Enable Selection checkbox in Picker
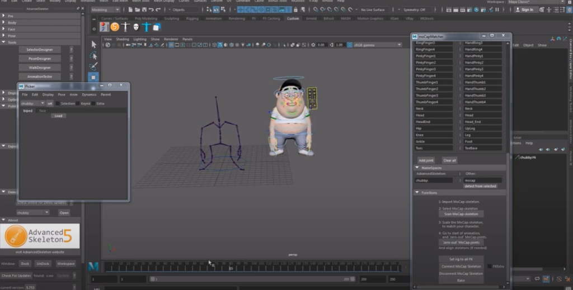Viewport: 573px width, 290px height. tap(58, 103)
